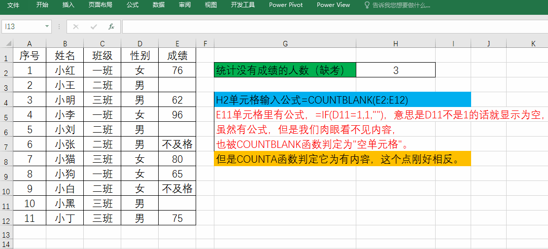548x249 pixels.
Task: Select cell containing 小张
Action: [x=65, y=144]
